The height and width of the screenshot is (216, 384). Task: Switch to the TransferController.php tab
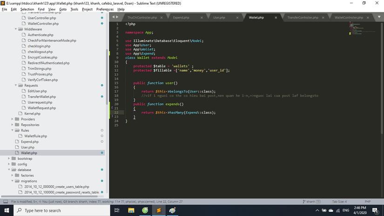(x=303, y=17)
